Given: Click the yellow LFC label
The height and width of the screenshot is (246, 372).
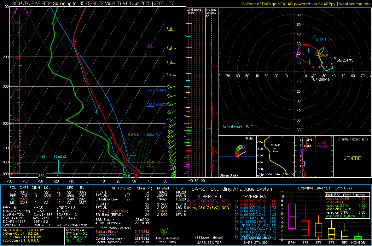Looking at the screenshot, I should click(150, 160).
